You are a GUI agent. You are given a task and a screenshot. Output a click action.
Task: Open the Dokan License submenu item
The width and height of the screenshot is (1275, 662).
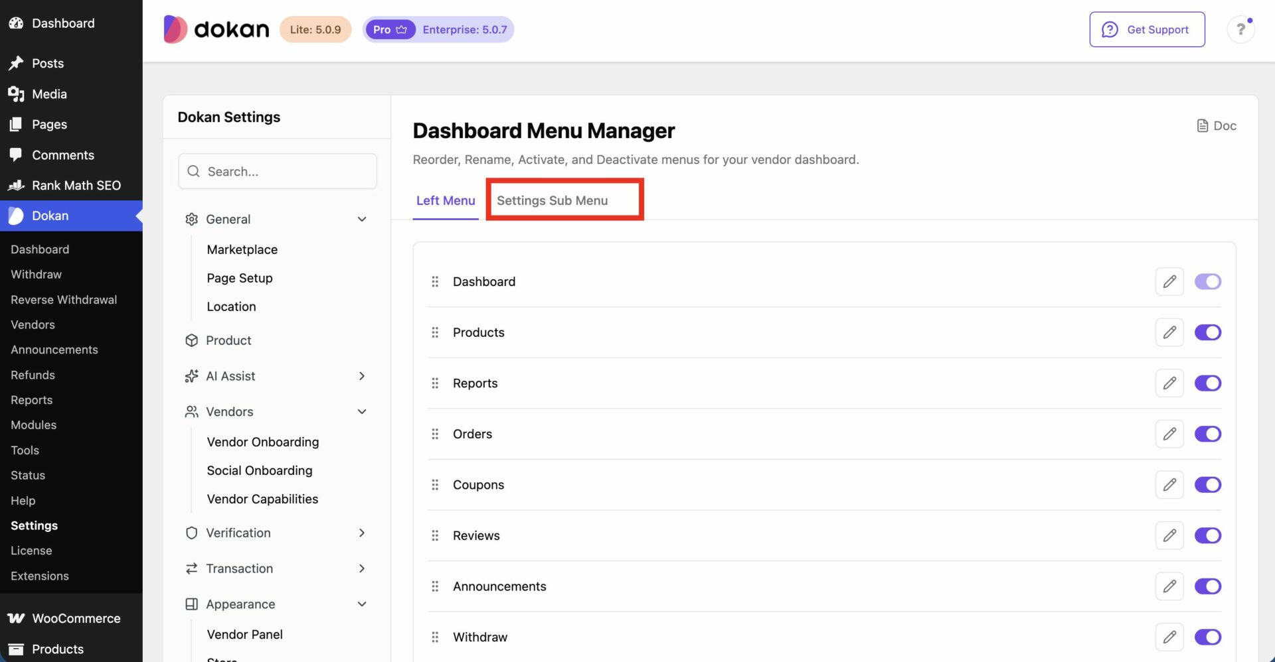coord(31,551)
